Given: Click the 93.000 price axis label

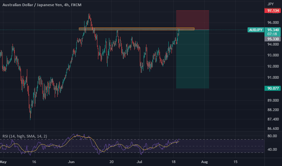Looking at the screenshot, I should pos(273,55).
